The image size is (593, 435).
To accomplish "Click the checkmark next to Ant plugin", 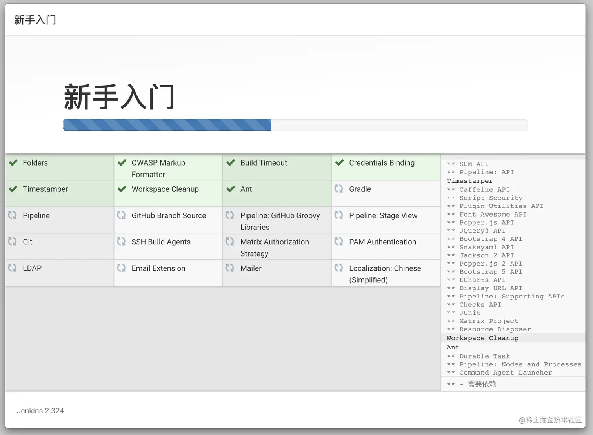I will point(231,189).
